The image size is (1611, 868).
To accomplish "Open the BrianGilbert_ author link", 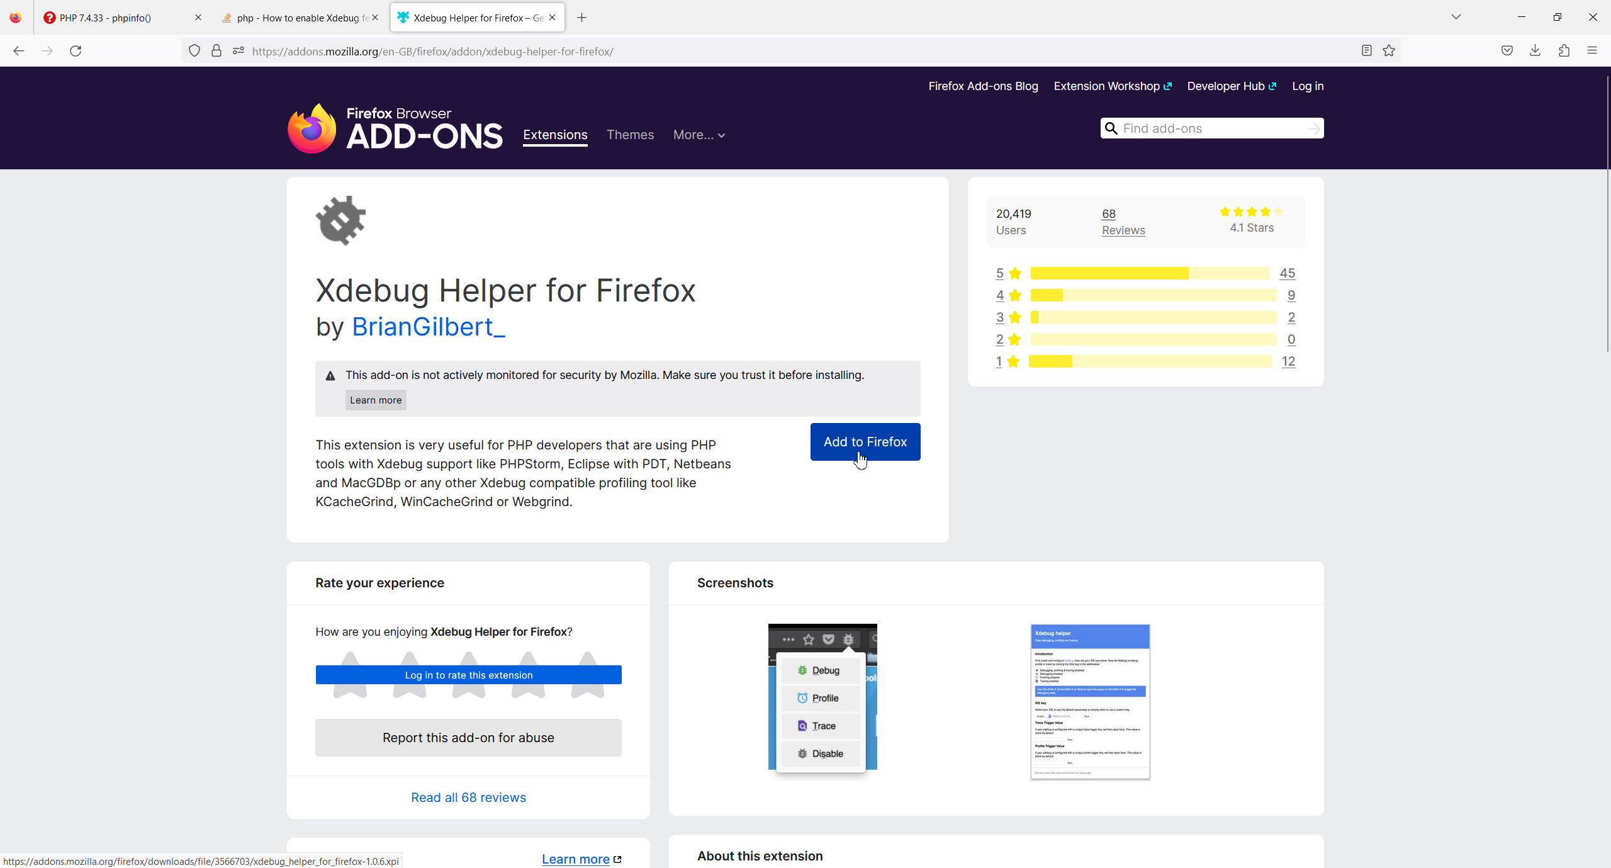I will (428, 327).
